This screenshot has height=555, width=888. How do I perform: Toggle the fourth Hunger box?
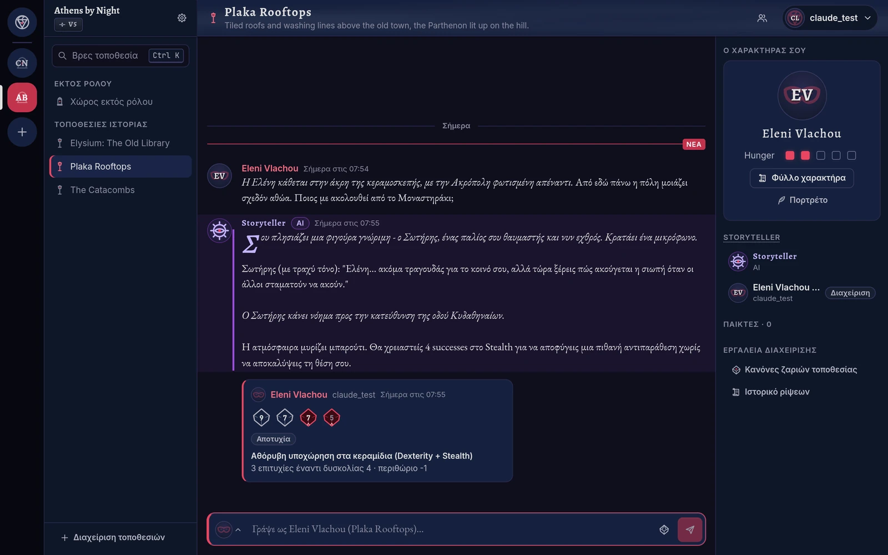(x=836, y=155)
